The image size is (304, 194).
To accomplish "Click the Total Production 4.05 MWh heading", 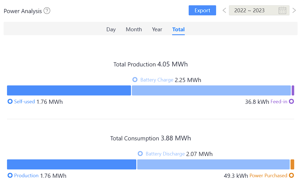I will [150, 64].
